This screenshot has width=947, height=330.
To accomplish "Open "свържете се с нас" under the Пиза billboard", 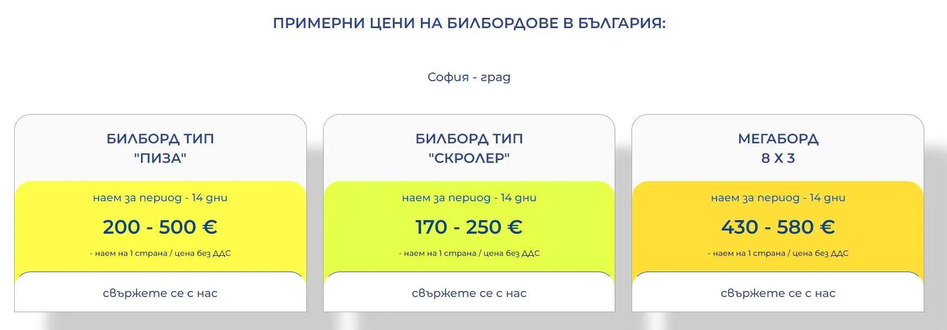I will (x=160, y=293).
